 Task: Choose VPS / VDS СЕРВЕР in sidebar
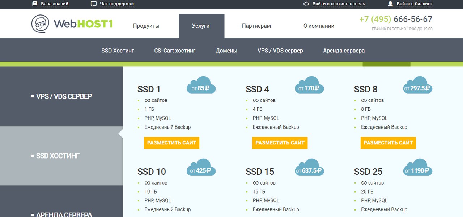pos(64,96)
